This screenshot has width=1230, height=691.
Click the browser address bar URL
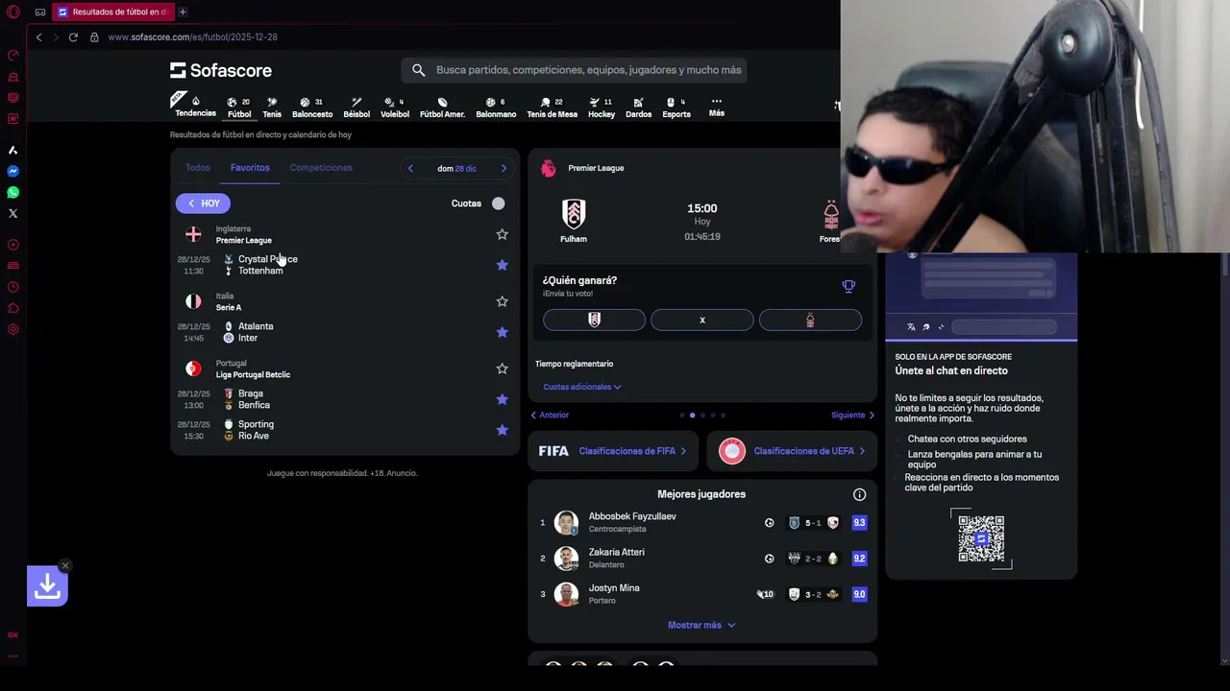tap(192, 37)
